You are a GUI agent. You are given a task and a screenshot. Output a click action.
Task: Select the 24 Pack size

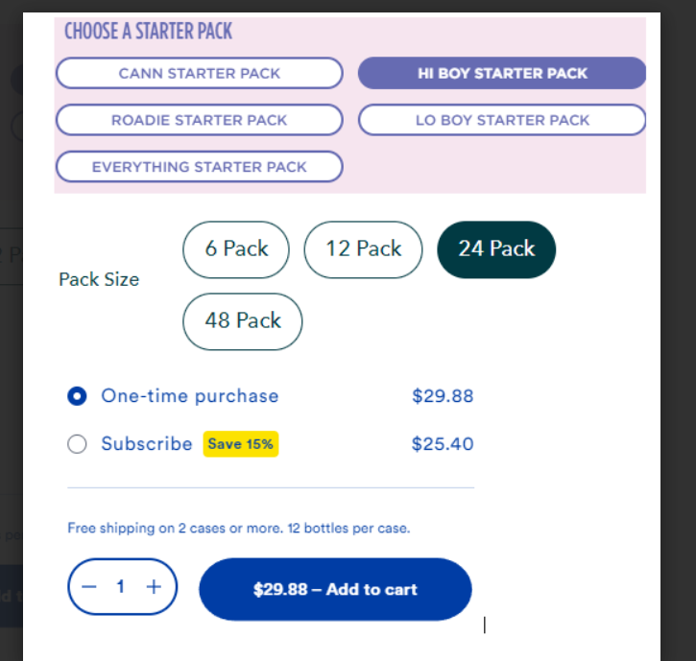[x=496, y=249]
